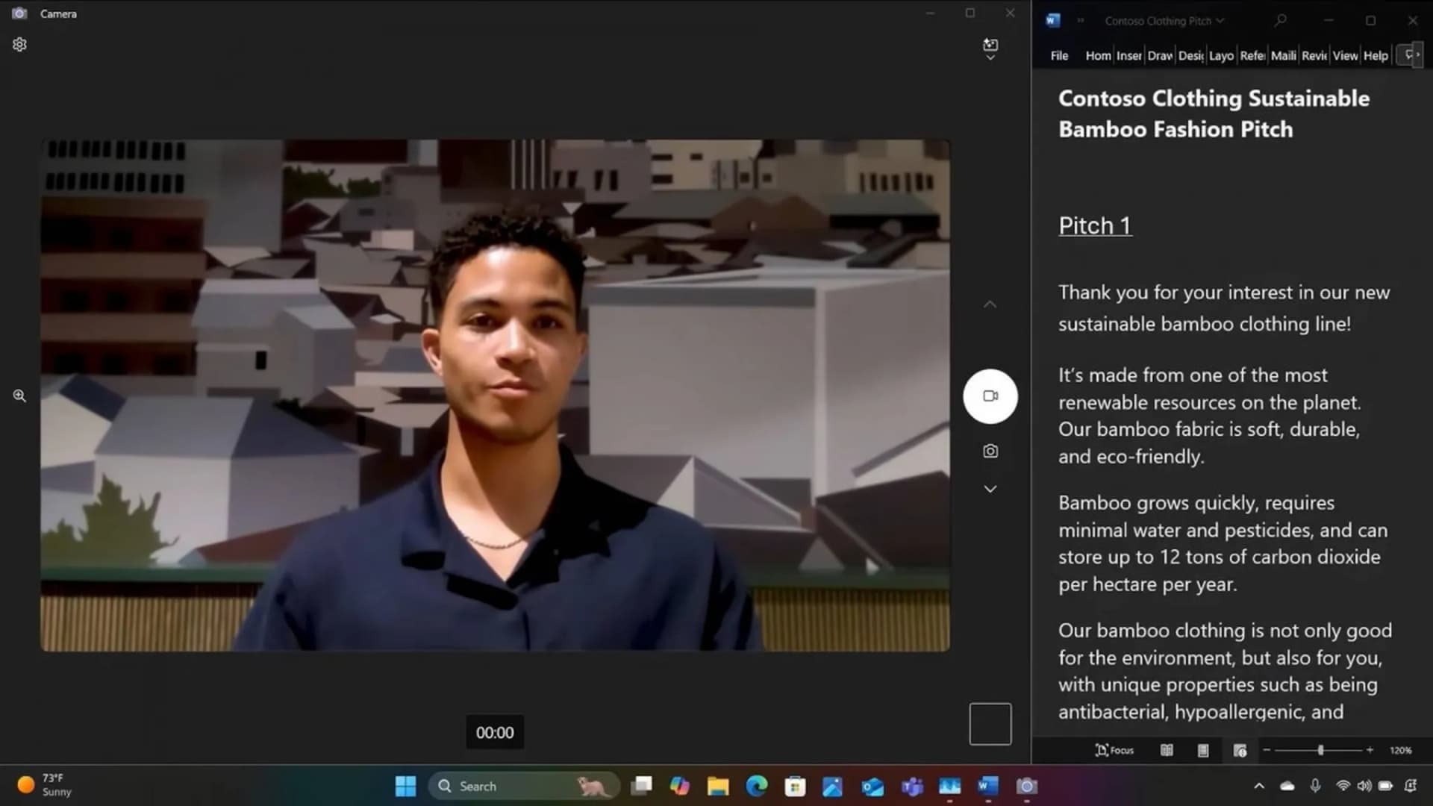Select the import media icon in Camera
The height and width of the screenshot is (806, 1433).
point(990,46)
